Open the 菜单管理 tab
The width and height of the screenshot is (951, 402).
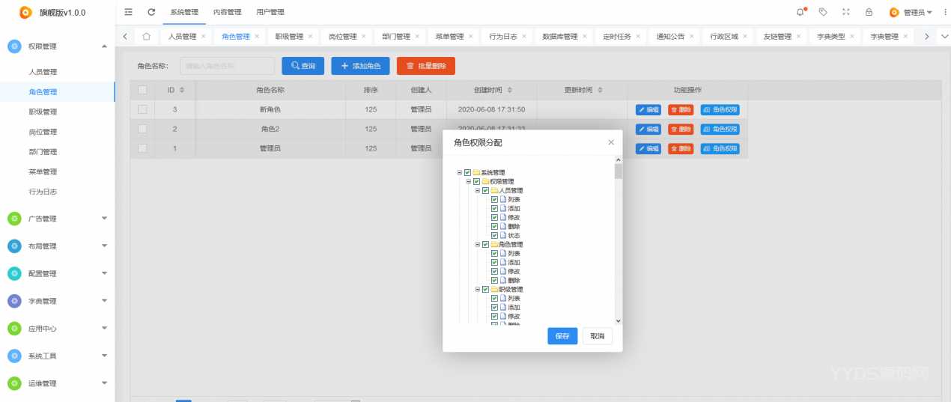click(449, 36)
